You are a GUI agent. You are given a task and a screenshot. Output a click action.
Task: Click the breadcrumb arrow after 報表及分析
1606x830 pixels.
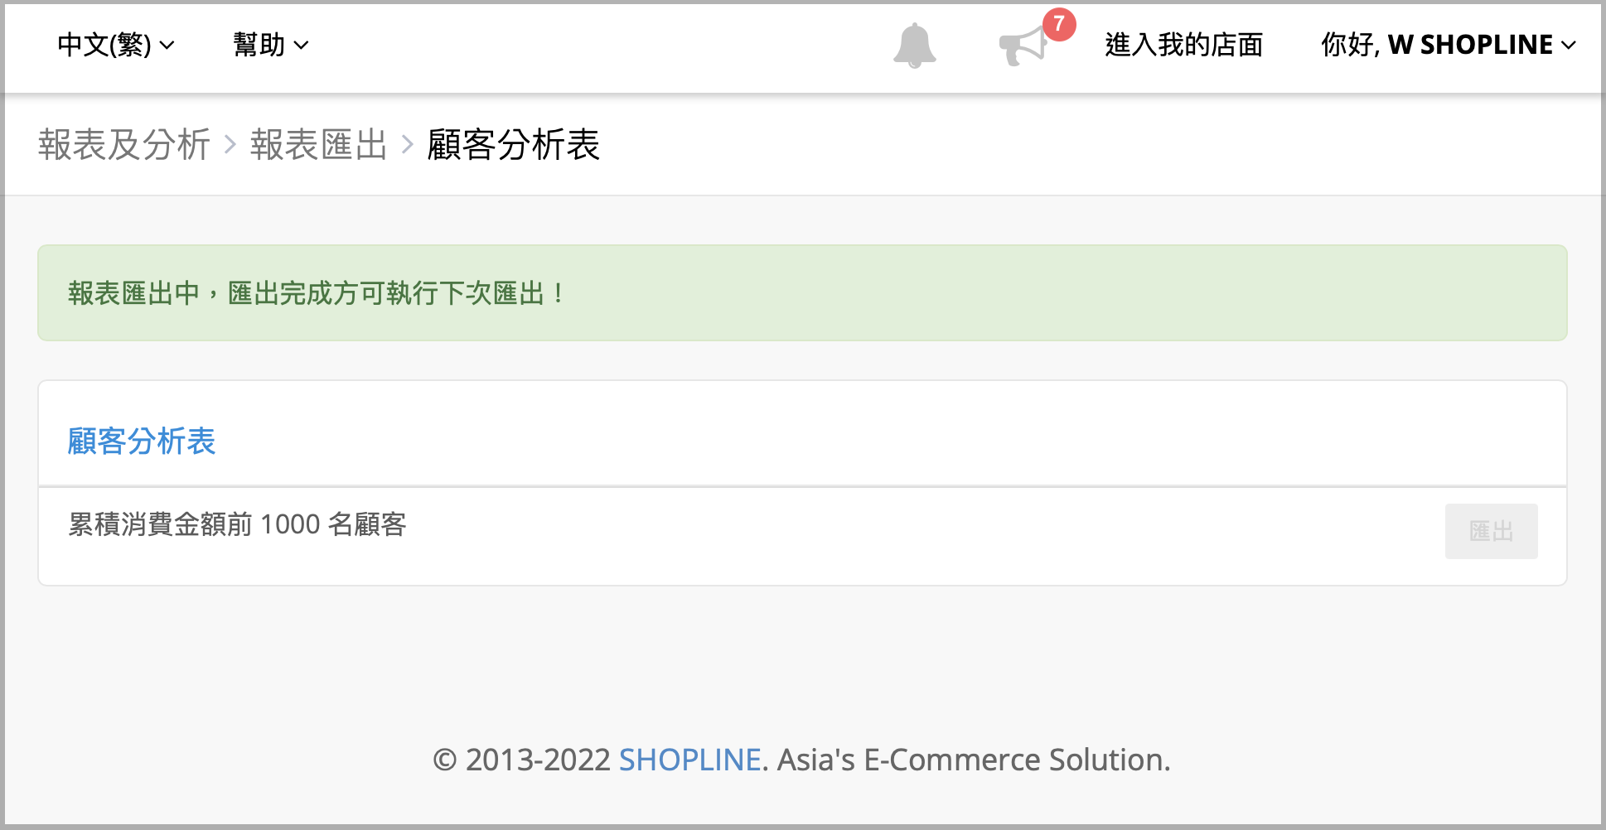tap(231, 145)
